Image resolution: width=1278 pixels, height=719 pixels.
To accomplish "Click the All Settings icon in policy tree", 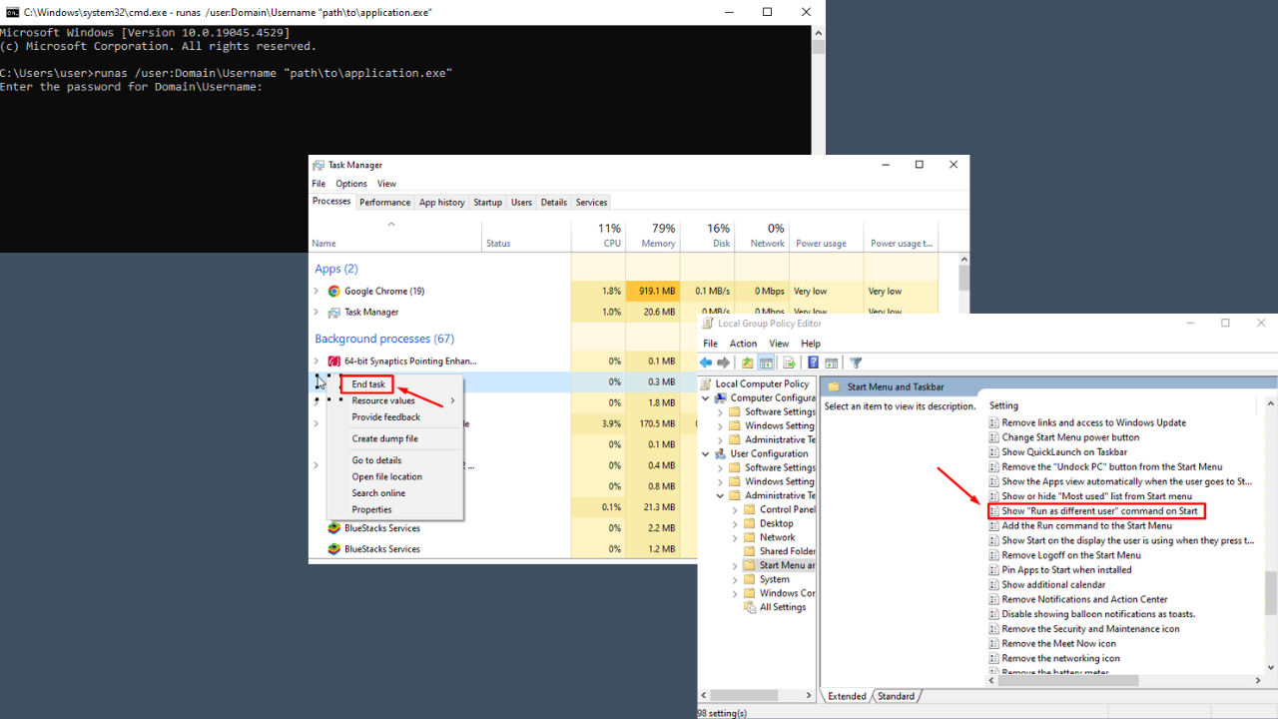I will tap(750, 607).
